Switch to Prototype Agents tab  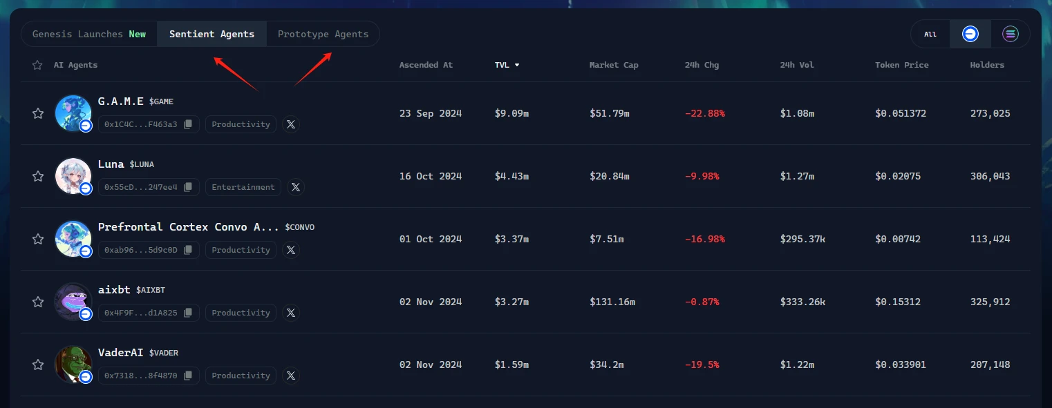point(323,34)
